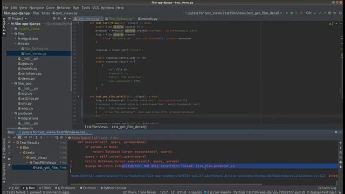Click TestFilmViews breadcrumb in editor
The height and width of the screenshot is (194, 345).
[x=96, y=127]
